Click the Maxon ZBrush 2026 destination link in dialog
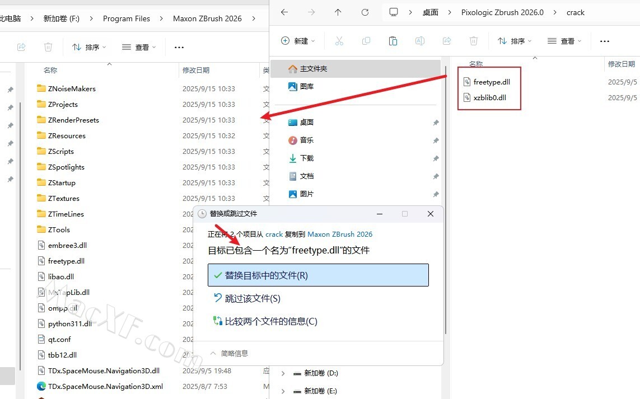The width and height of the screenshot is (640, 399). [339, 234]
